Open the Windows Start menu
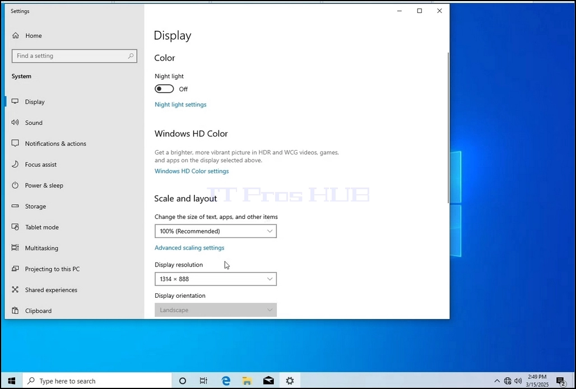The width and height of the screenshot is (576, 389). point(11,381)
